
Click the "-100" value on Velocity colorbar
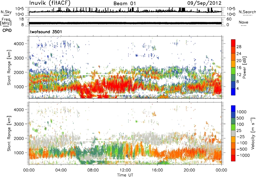pyautogui.click(x=242, y=143)
